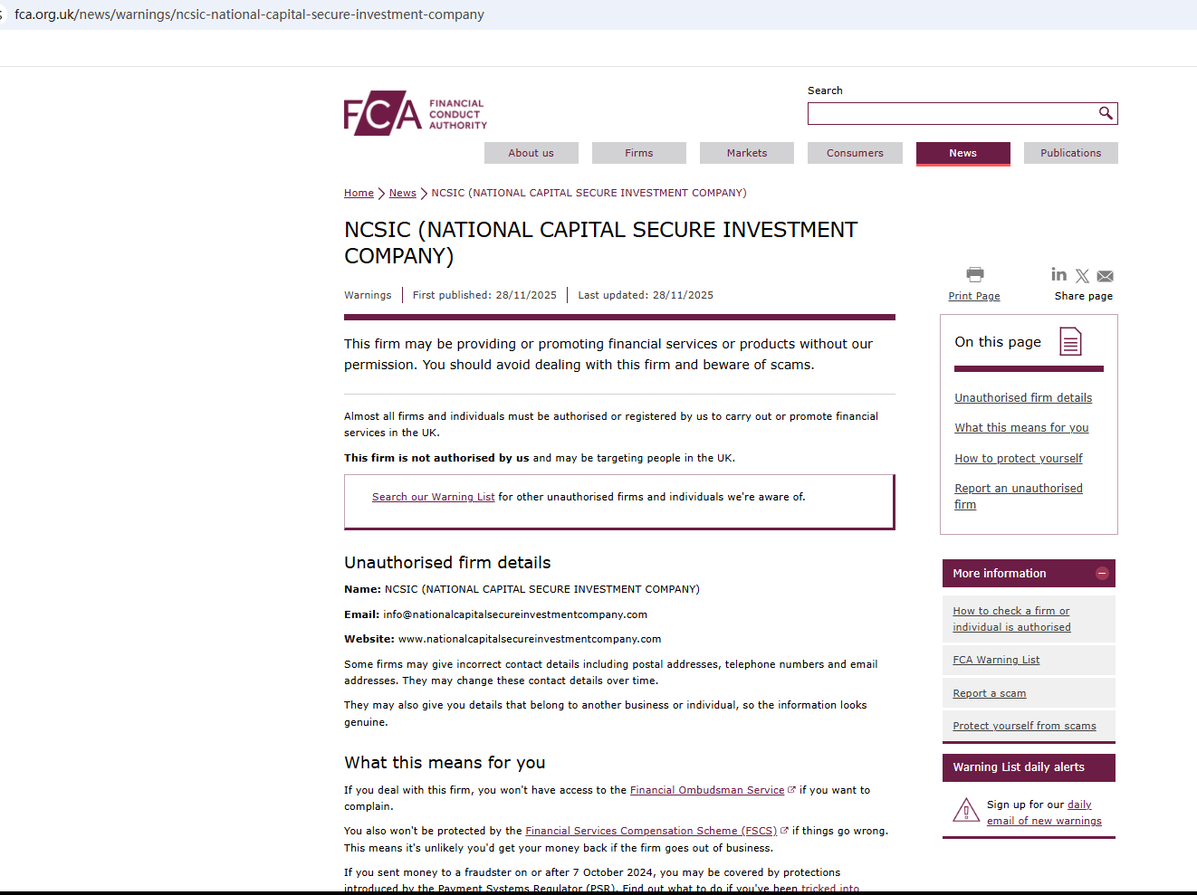Open the Publications menu
The height and width of the screenshot is (895, 1197).
click(x=1071, y=153)
